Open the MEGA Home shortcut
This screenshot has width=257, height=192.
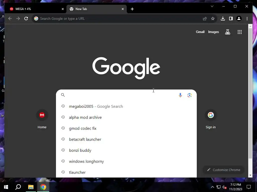(x=42, y=119)
